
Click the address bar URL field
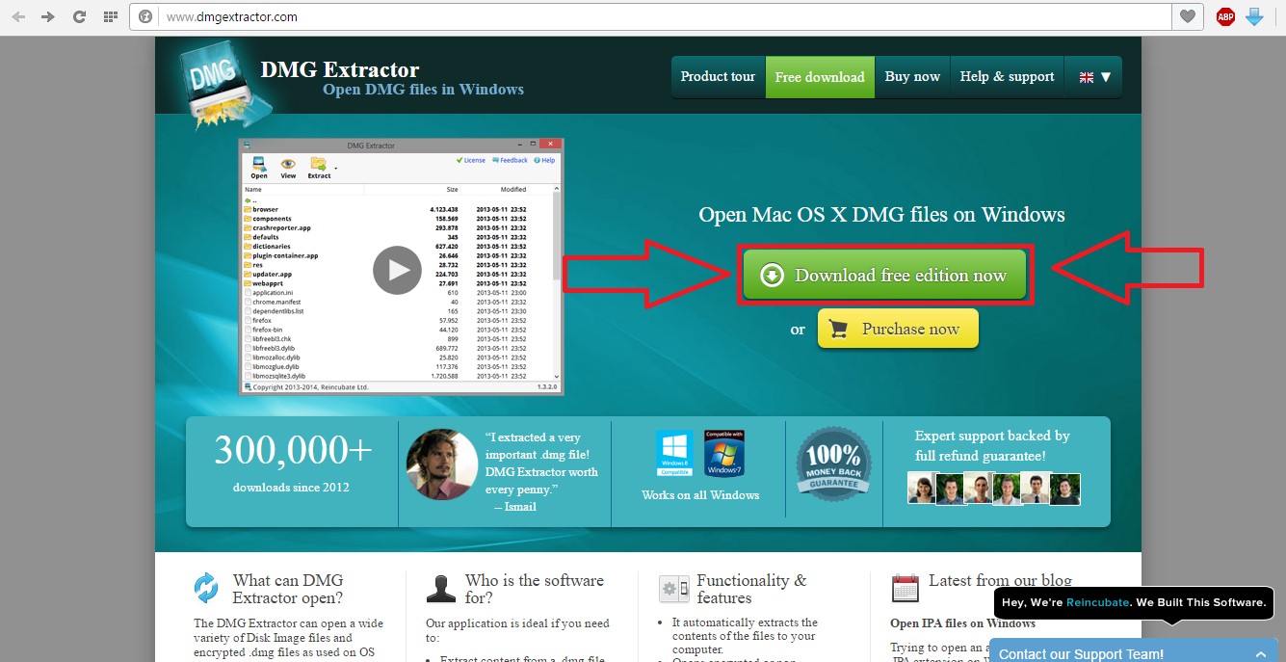point(655,16)
